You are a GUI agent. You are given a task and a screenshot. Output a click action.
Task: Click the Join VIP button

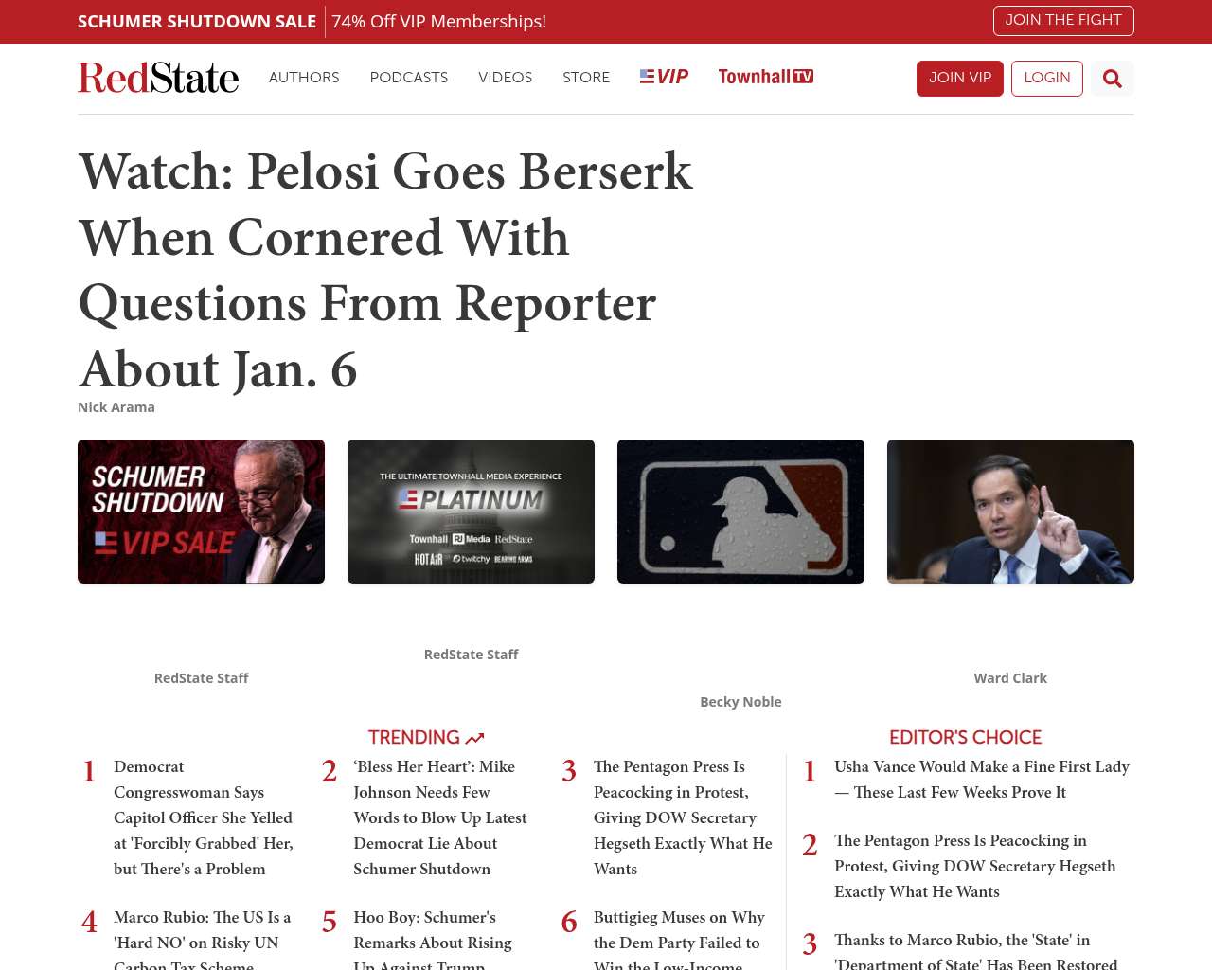[960, 79]
